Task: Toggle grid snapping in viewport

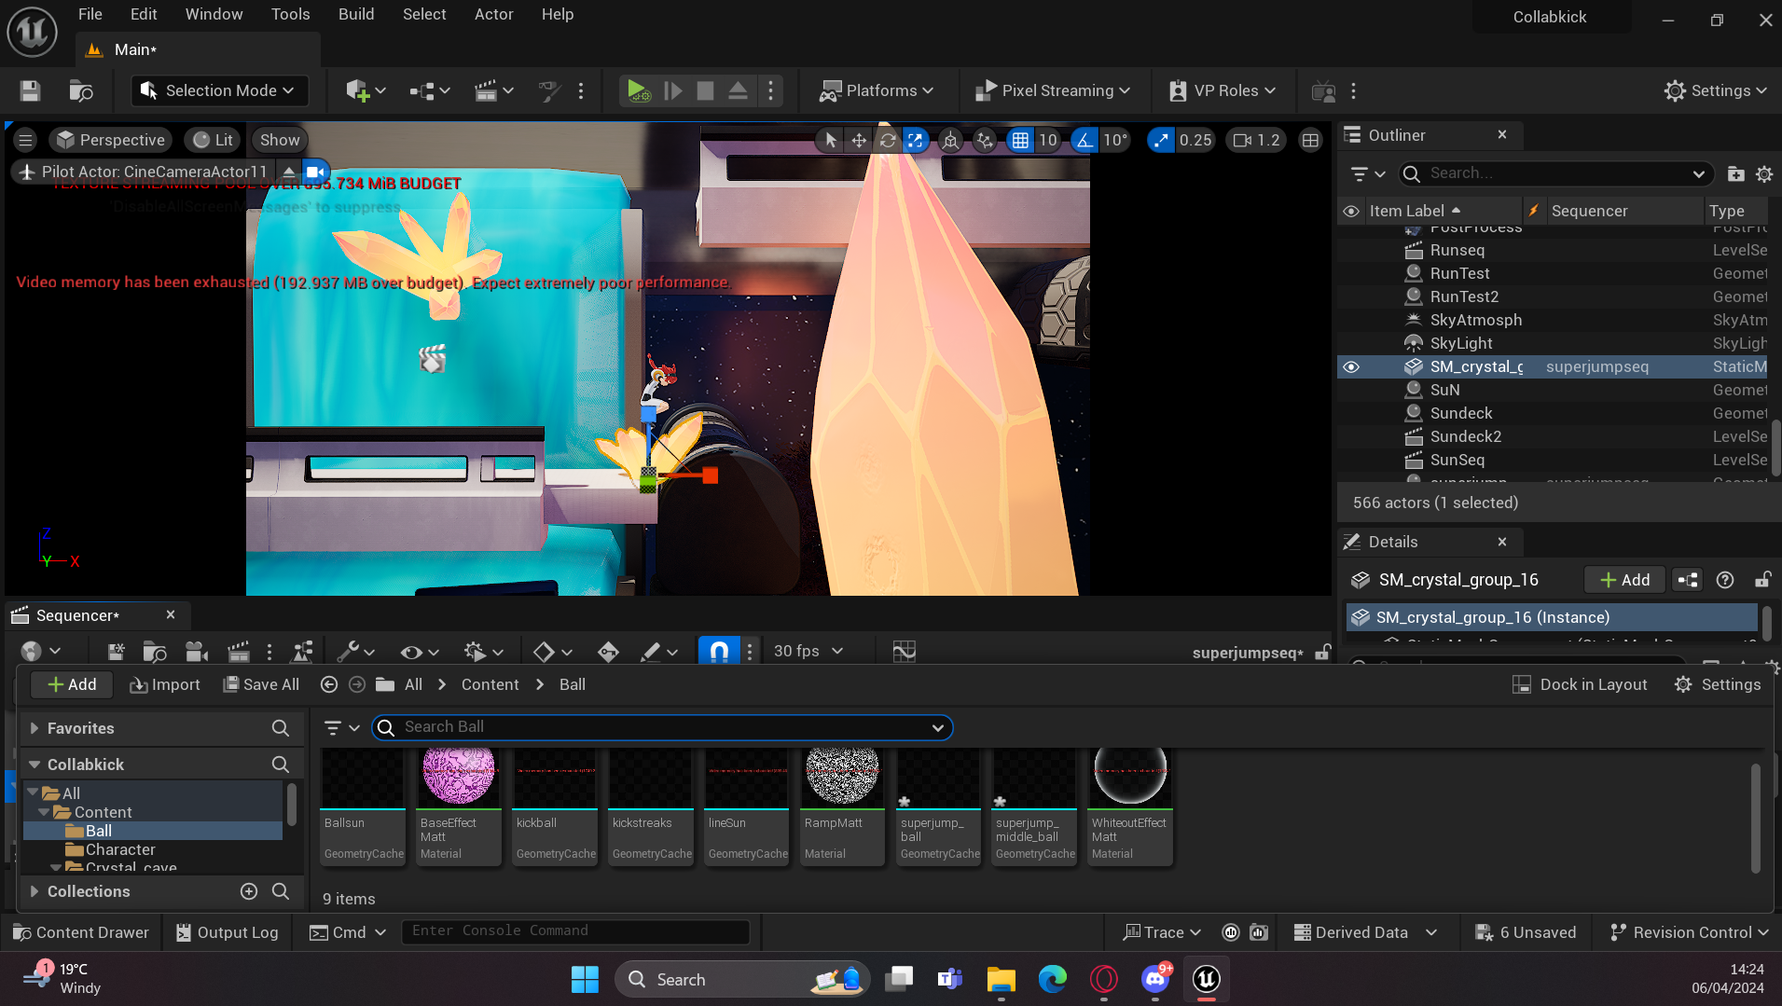Action: click(x=1020, y=140)
